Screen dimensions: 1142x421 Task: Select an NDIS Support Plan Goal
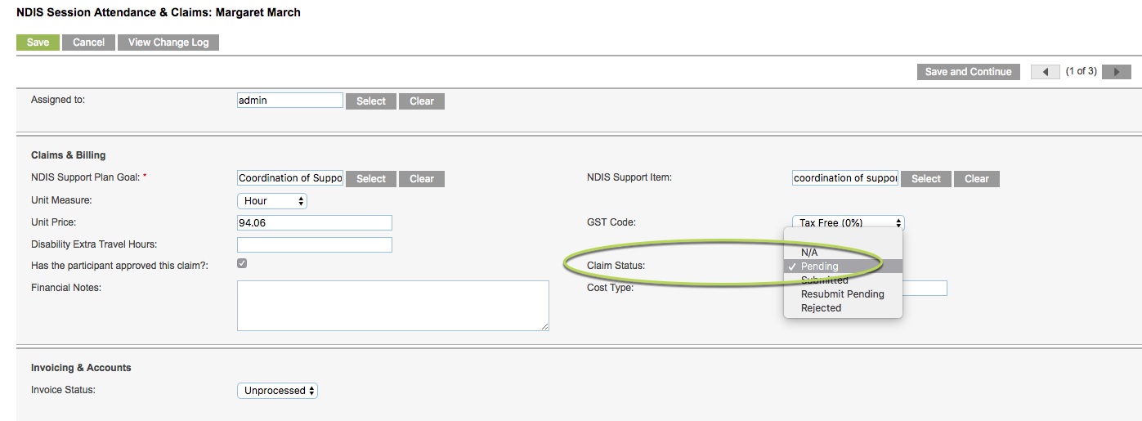(x=371, y=179)
